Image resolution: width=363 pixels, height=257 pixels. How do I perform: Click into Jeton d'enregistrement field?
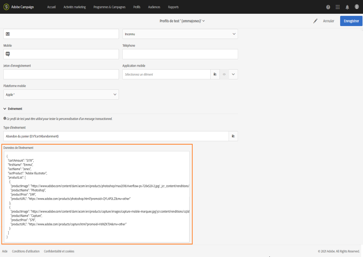click(x=61, y=74)
